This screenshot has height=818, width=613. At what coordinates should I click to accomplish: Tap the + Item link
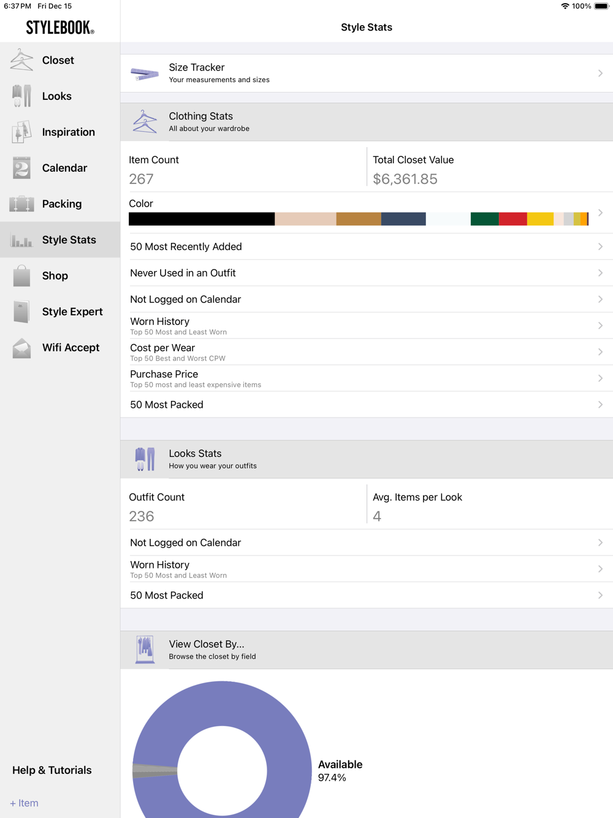pyautogui.click(x=24, y=803)
